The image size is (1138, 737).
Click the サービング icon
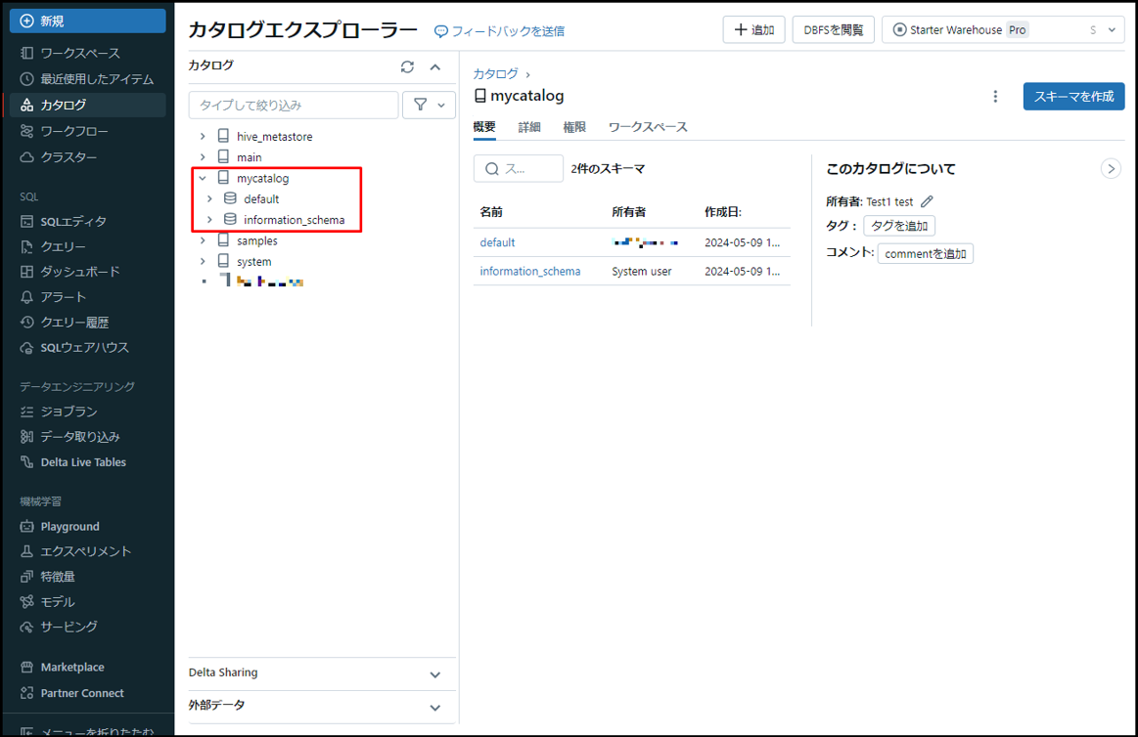(26, 627)
